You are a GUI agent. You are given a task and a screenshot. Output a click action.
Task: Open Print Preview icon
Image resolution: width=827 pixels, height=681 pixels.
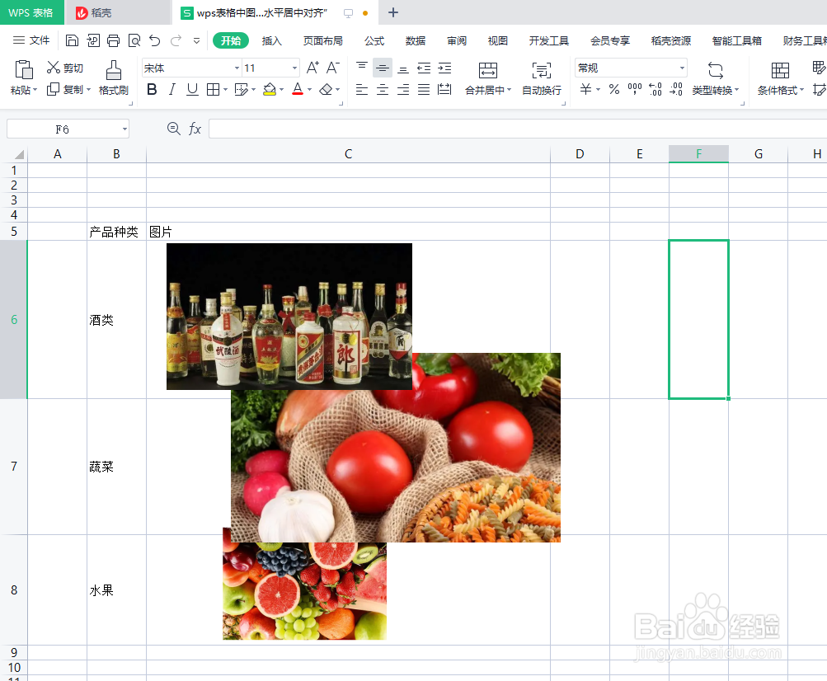134,40
